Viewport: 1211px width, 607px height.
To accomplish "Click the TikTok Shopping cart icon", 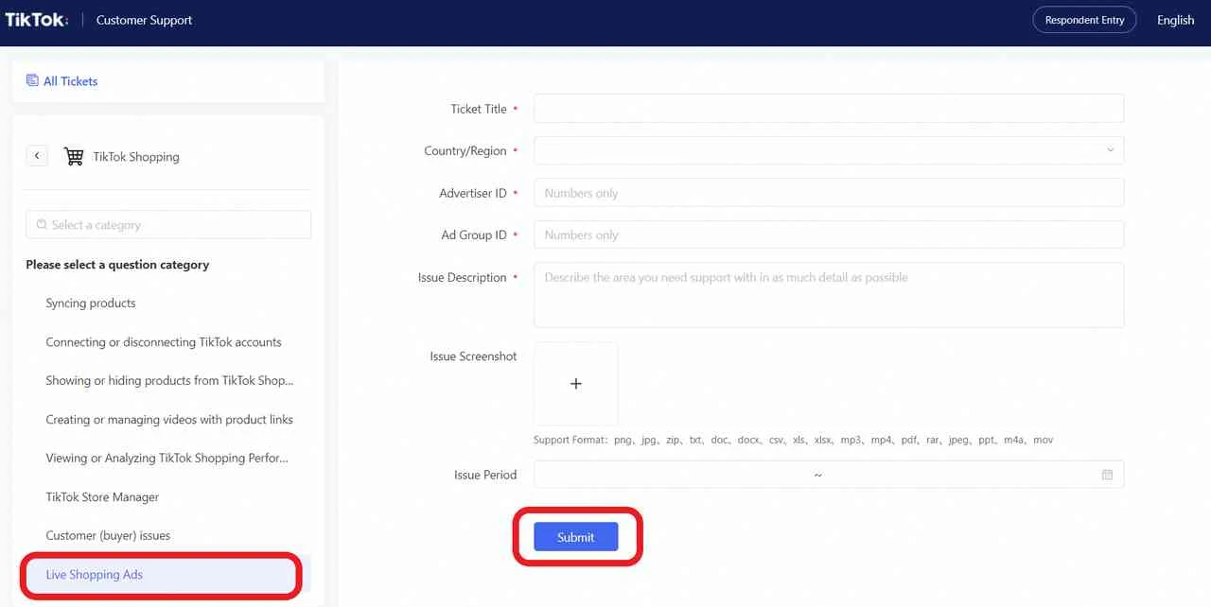I will point(74,157).
